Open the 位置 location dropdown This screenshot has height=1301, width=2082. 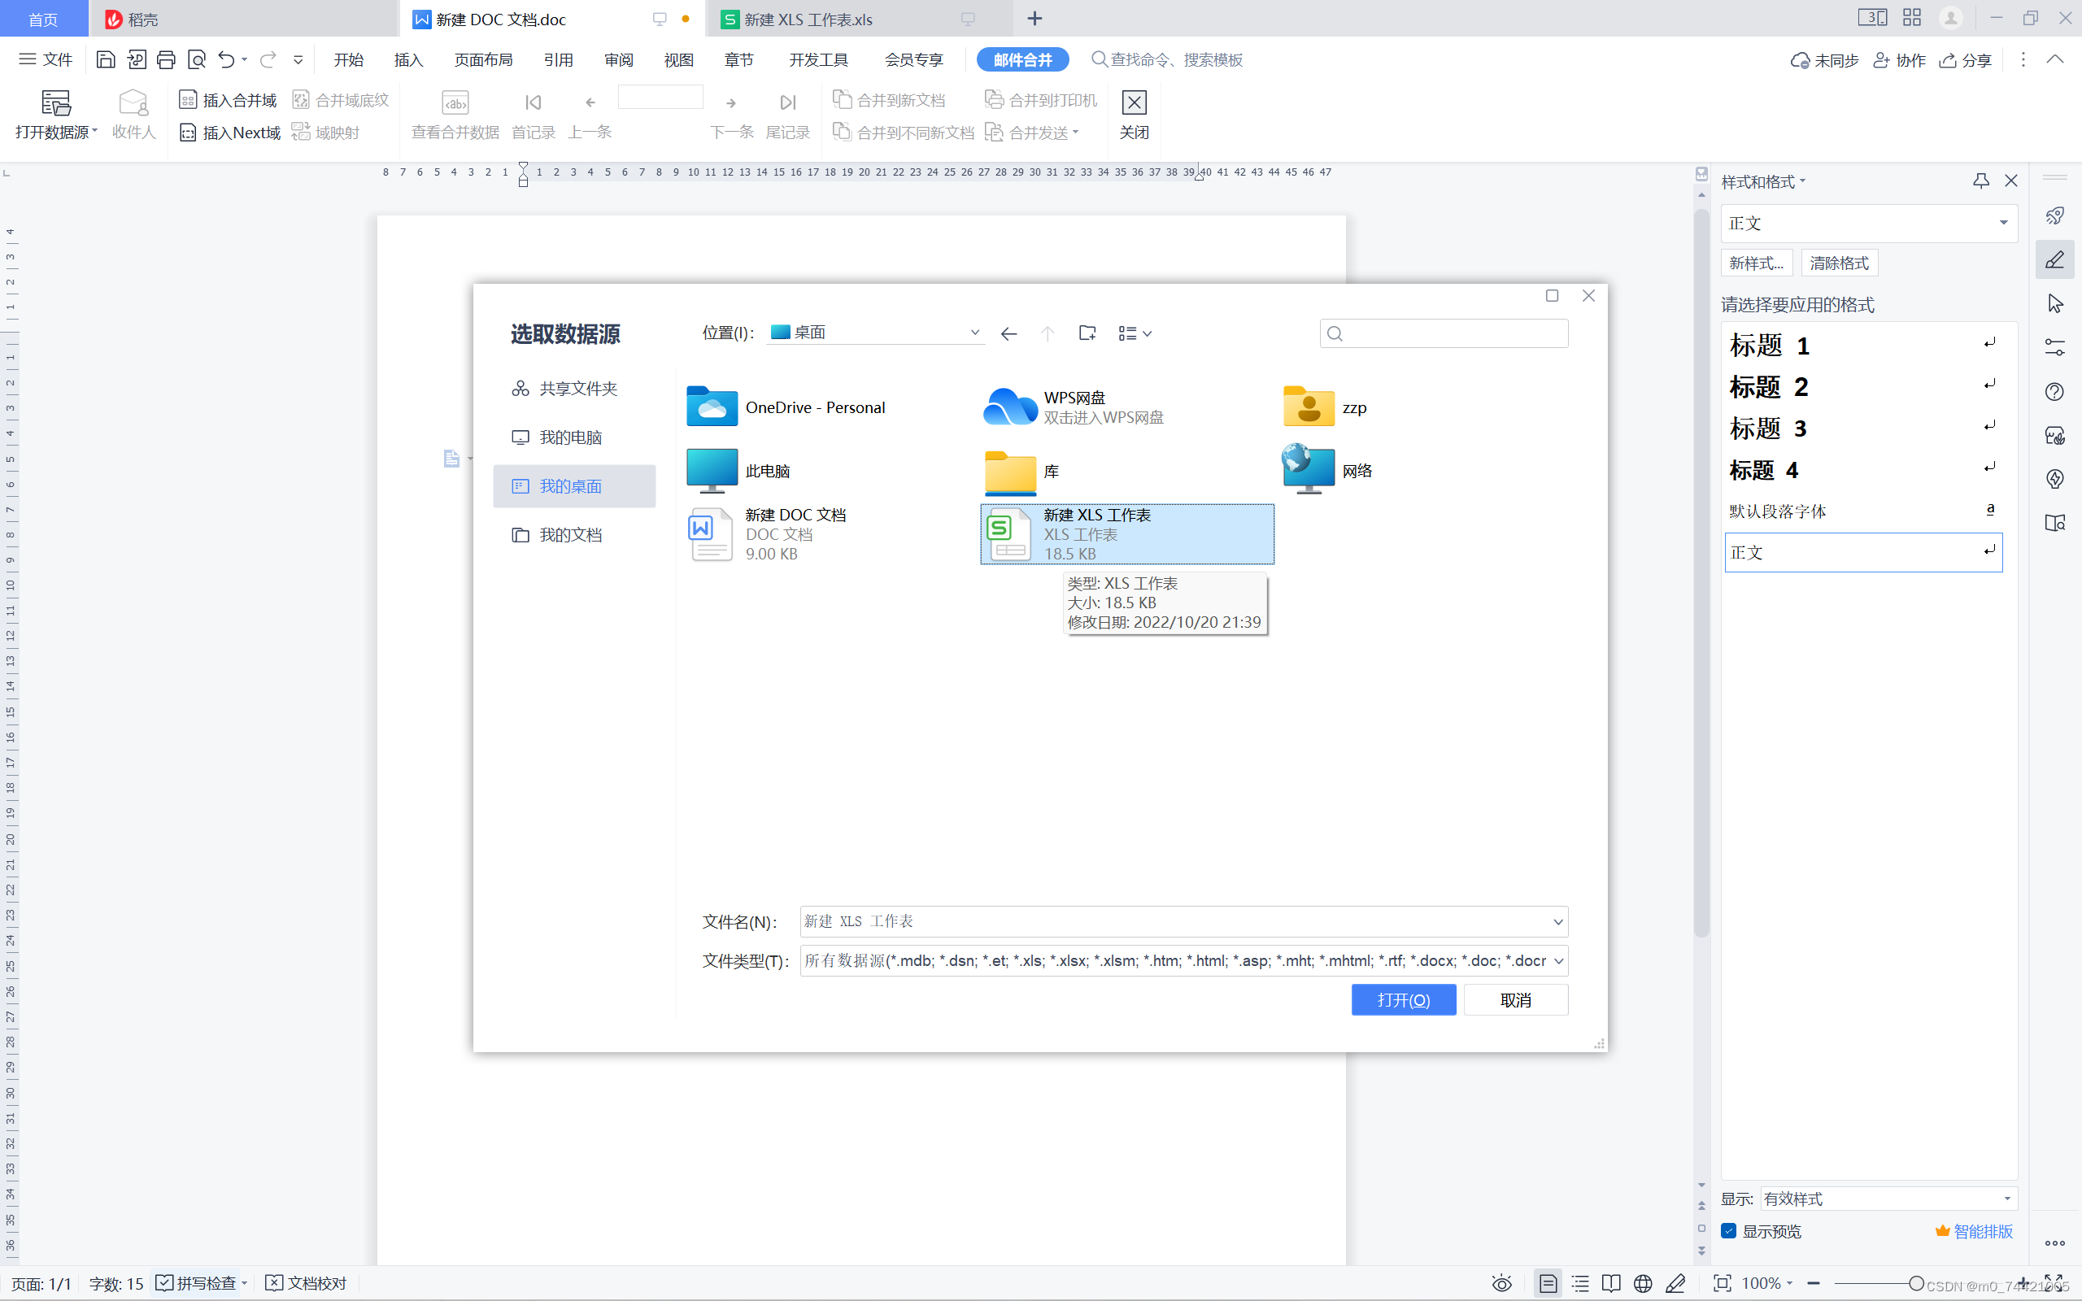973,332
